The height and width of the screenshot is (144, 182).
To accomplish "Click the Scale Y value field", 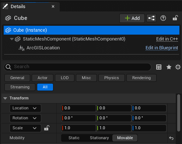I will coord(114,128).
